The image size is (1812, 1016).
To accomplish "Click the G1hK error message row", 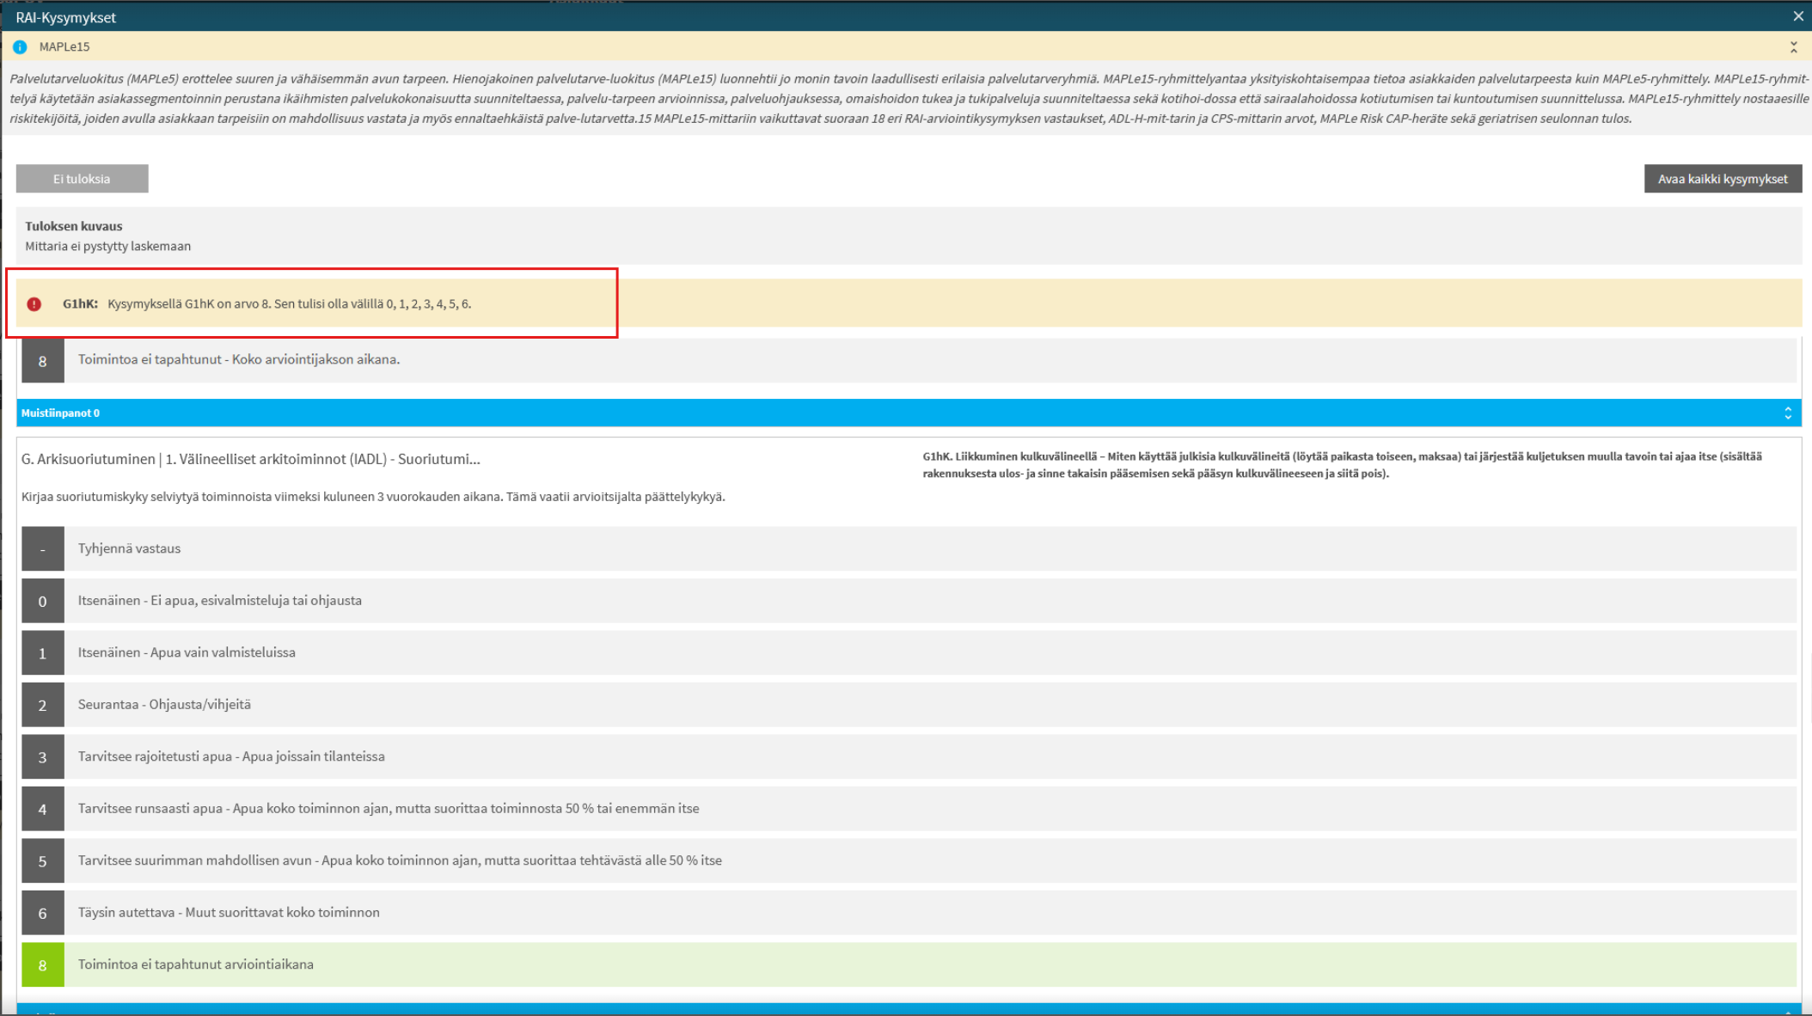I will tap(289, 304).
